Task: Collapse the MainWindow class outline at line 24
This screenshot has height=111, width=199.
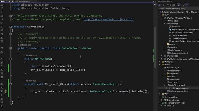Action: point(10,48)
